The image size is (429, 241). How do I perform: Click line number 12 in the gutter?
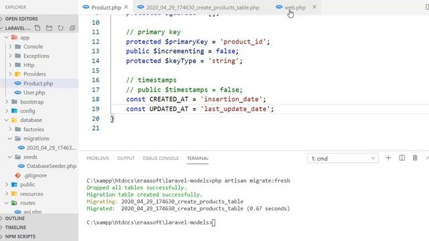[x=95, y=42]
